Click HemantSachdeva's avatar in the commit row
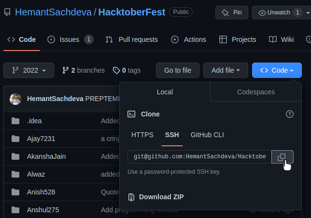Image resolution: width=311 pixels, height=218 pixels. 15,99
